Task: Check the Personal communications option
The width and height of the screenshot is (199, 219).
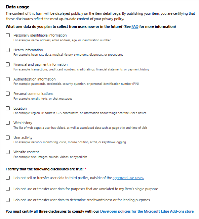Action: [8, 94]
